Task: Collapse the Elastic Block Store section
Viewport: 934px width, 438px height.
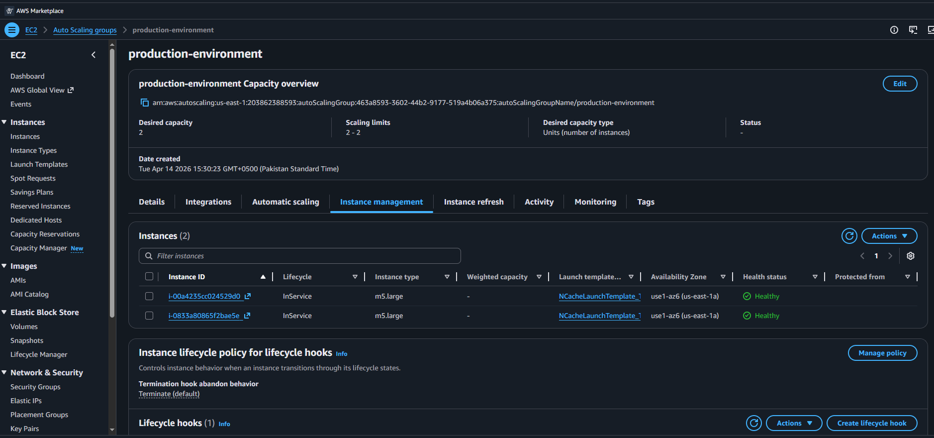Action: tap(4, 312)
